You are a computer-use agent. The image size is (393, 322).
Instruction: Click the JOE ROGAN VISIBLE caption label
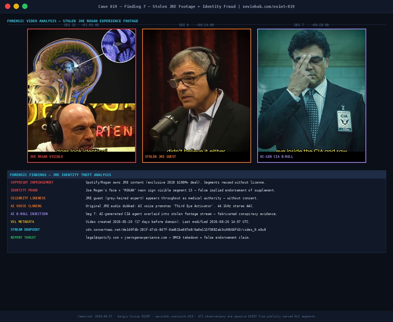click(x=46, y=157)
